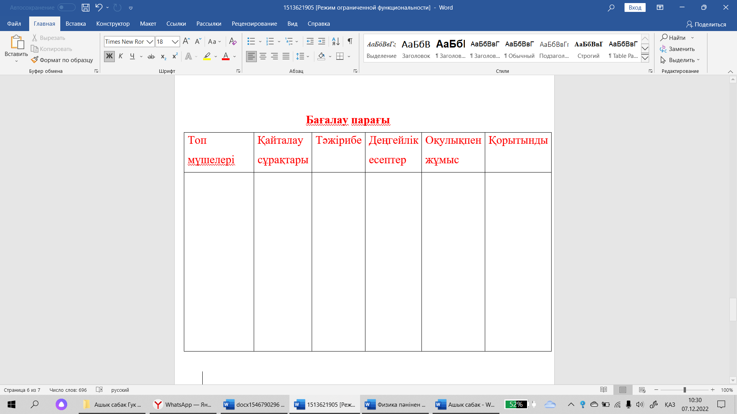Viewport: 737px width, 414px height.
Task: Open the Вставка ribbon tab
Action: 76,24
